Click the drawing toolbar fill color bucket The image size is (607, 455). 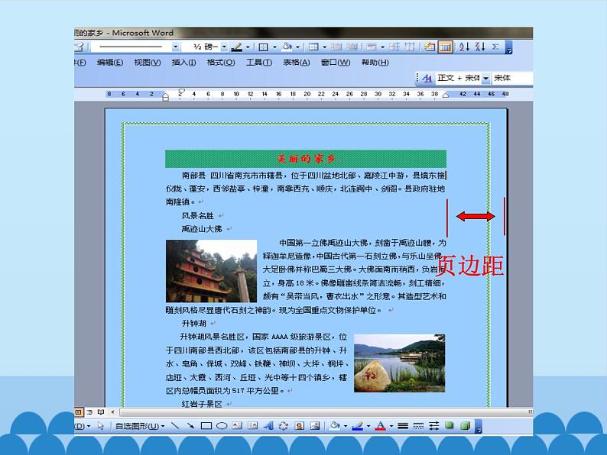pyautogui.click(x=334, y=426)
